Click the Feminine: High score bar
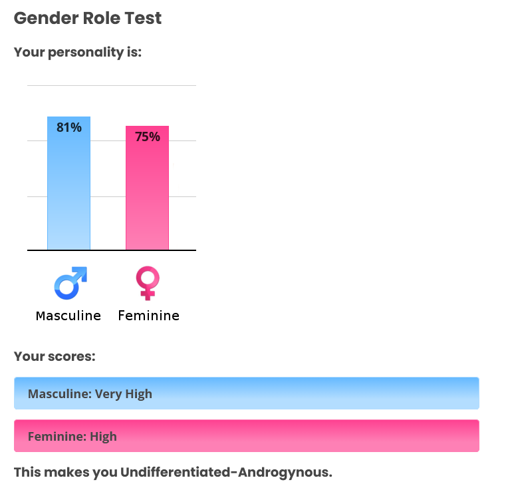508x488 pixels. click(x=247, y=436)
